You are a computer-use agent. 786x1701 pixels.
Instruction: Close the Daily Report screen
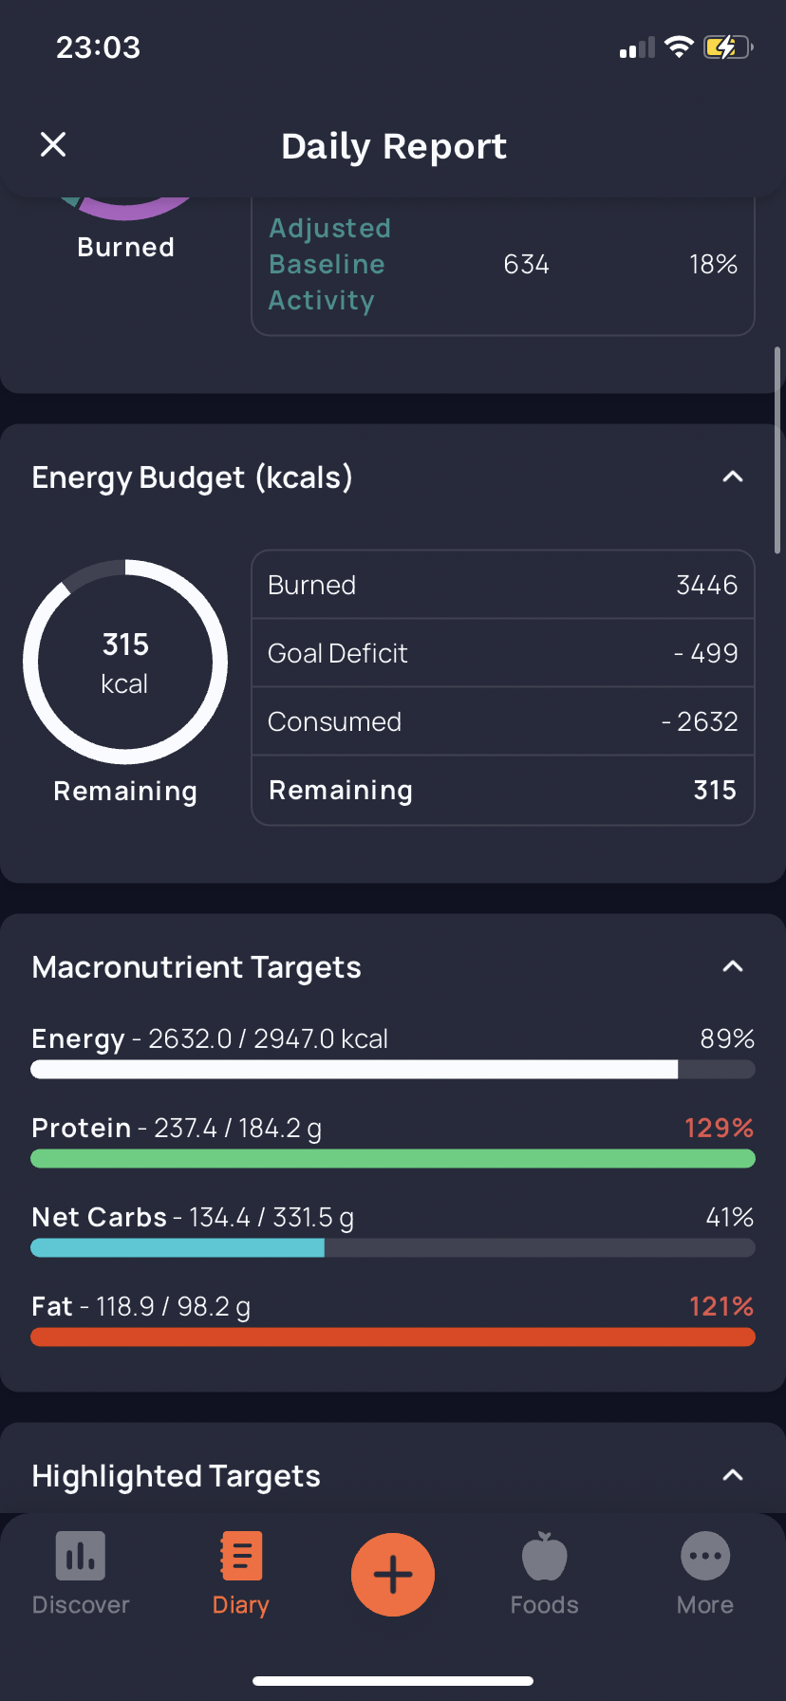pos(53,144)
